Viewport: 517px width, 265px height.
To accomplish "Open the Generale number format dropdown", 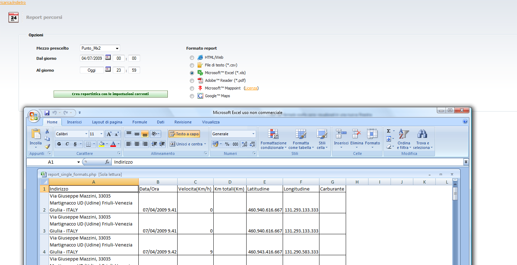I will pos(254,134).
